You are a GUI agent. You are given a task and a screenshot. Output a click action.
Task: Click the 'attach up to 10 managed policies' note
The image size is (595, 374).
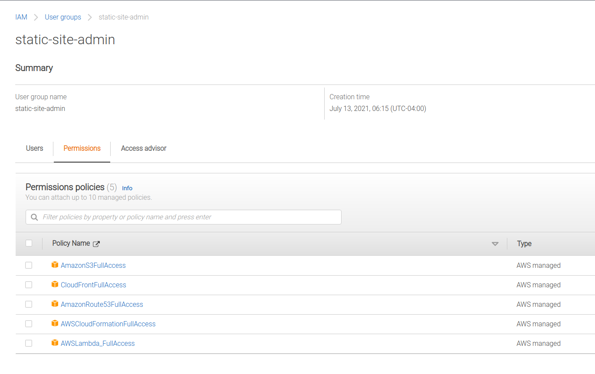click(x=89, y=197)
